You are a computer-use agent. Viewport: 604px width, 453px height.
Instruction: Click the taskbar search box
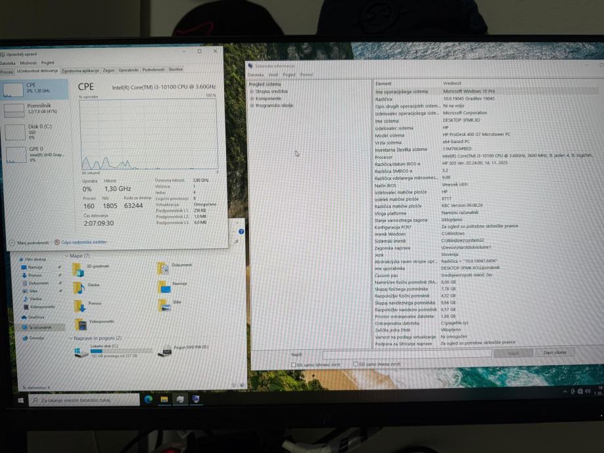(84, 400)
